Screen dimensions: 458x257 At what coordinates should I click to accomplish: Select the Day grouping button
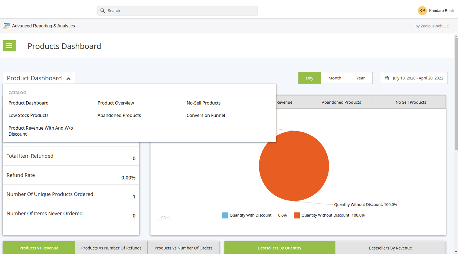(309, 78)
